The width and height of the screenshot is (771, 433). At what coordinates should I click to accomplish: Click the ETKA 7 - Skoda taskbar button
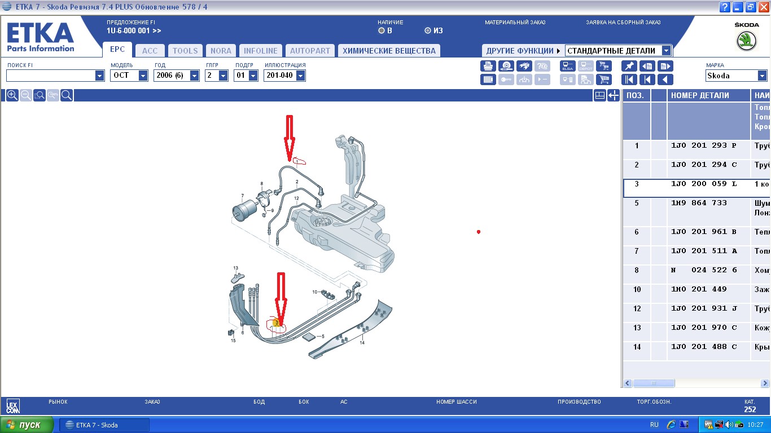tap(104, 425)
